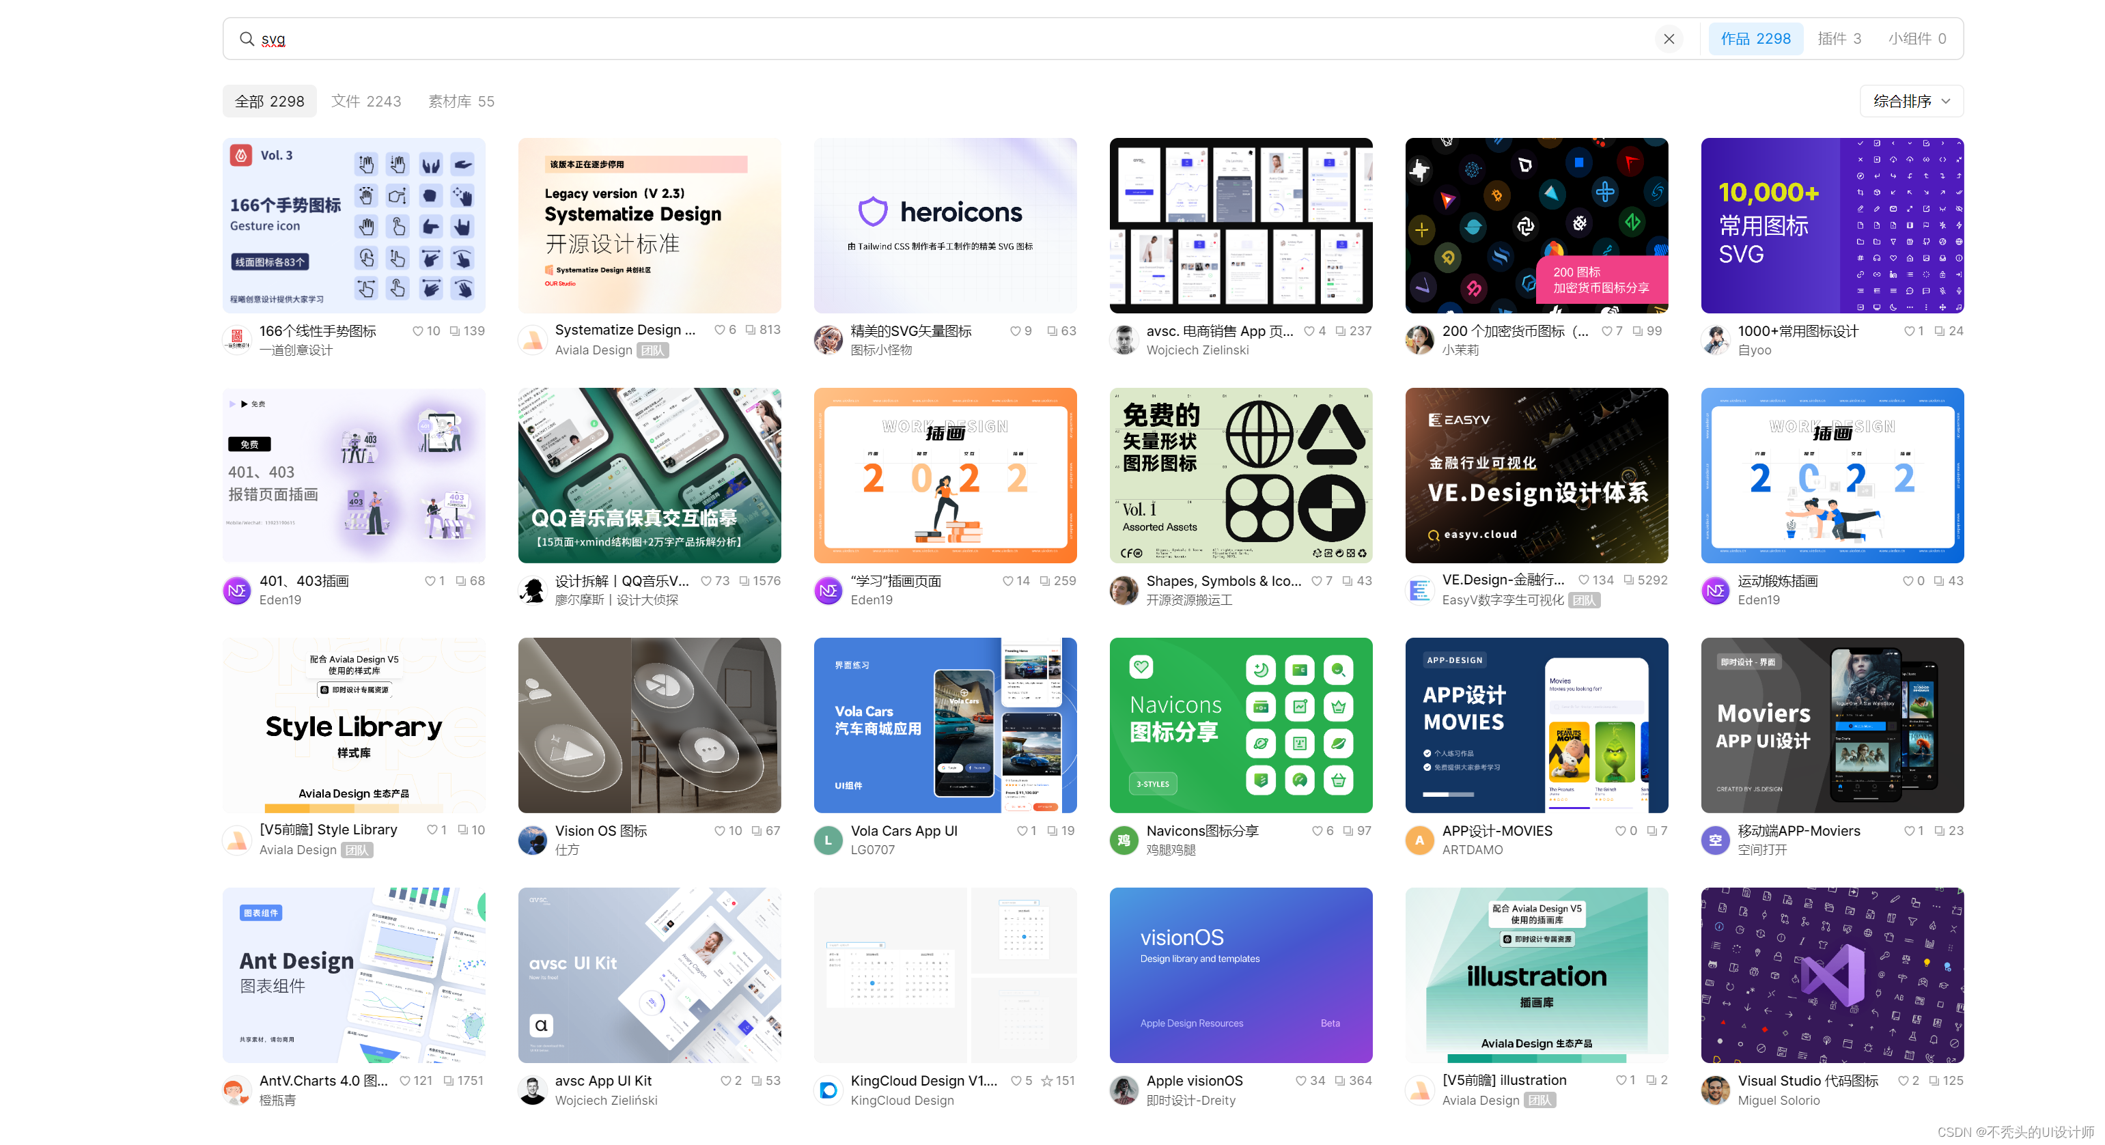Click star icon on KingCloud Design card
Screen dimensions: 2105x1145
[1046, 1081]
